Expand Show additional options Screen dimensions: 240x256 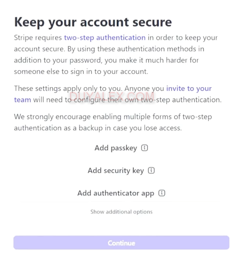121,212
